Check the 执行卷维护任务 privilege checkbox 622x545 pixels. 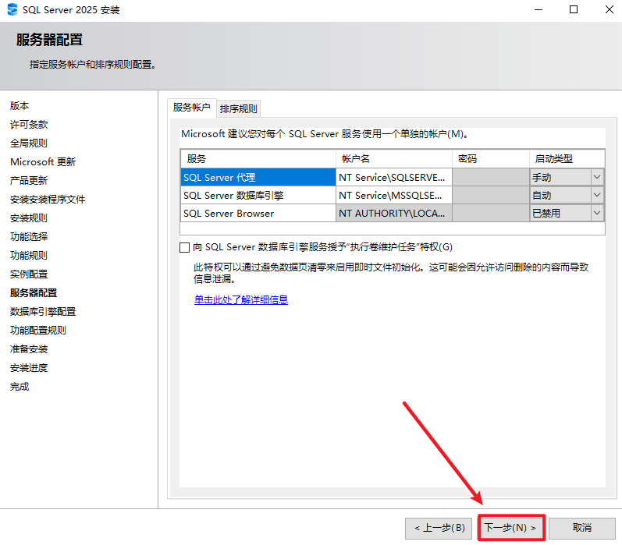coord(185,247)
